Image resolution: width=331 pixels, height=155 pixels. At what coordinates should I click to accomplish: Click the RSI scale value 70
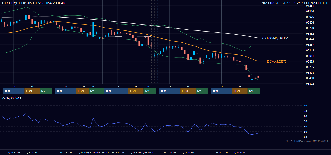(x=305, y=111)
